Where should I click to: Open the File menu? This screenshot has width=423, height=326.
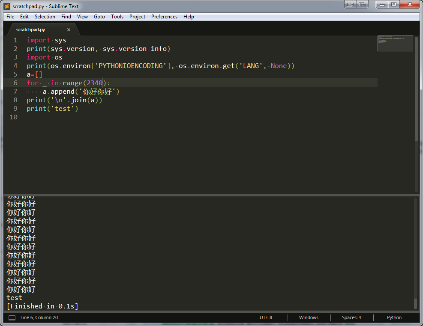coord(10,17)
